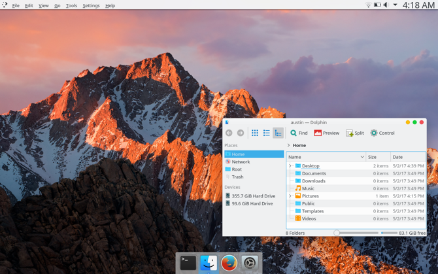Toggle the Details tree view mode

[278, 133]
